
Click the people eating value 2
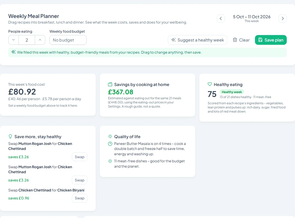(27, 40)
